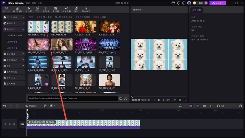Undo the last action

[5, 106]
